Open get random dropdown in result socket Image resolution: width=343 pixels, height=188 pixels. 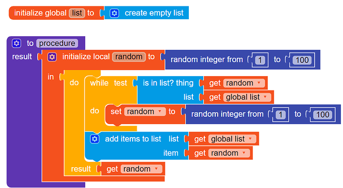click(x=156, y=169)
